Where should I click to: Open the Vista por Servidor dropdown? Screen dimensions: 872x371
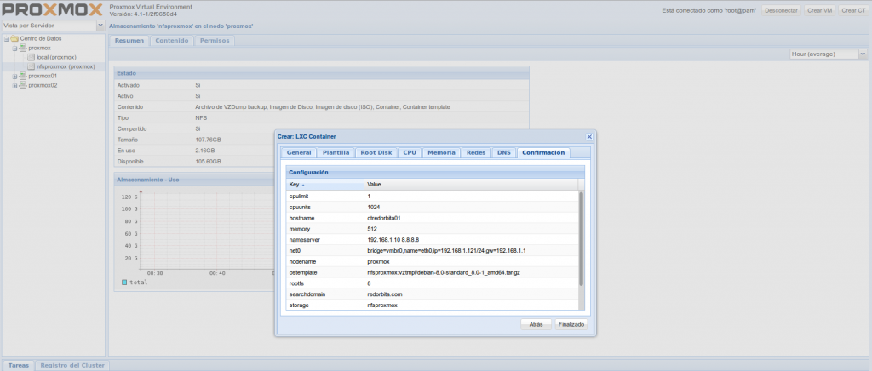pos(101,26)
